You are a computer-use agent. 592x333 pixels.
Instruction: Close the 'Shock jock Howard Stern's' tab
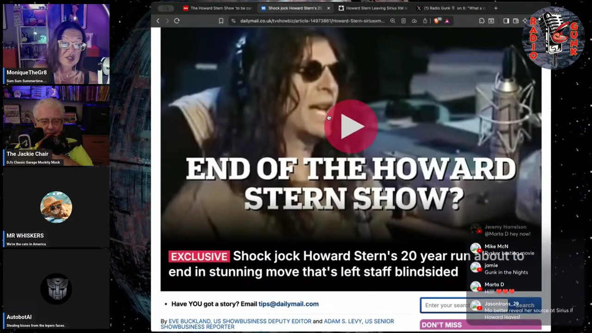tap(328, 8)
